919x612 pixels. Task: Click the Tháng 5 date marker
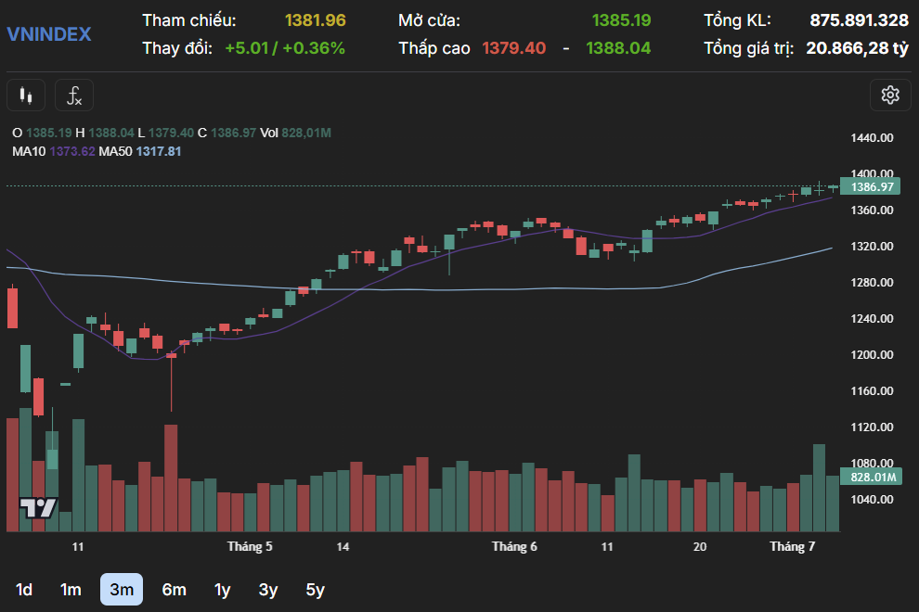tap(250, 547)
